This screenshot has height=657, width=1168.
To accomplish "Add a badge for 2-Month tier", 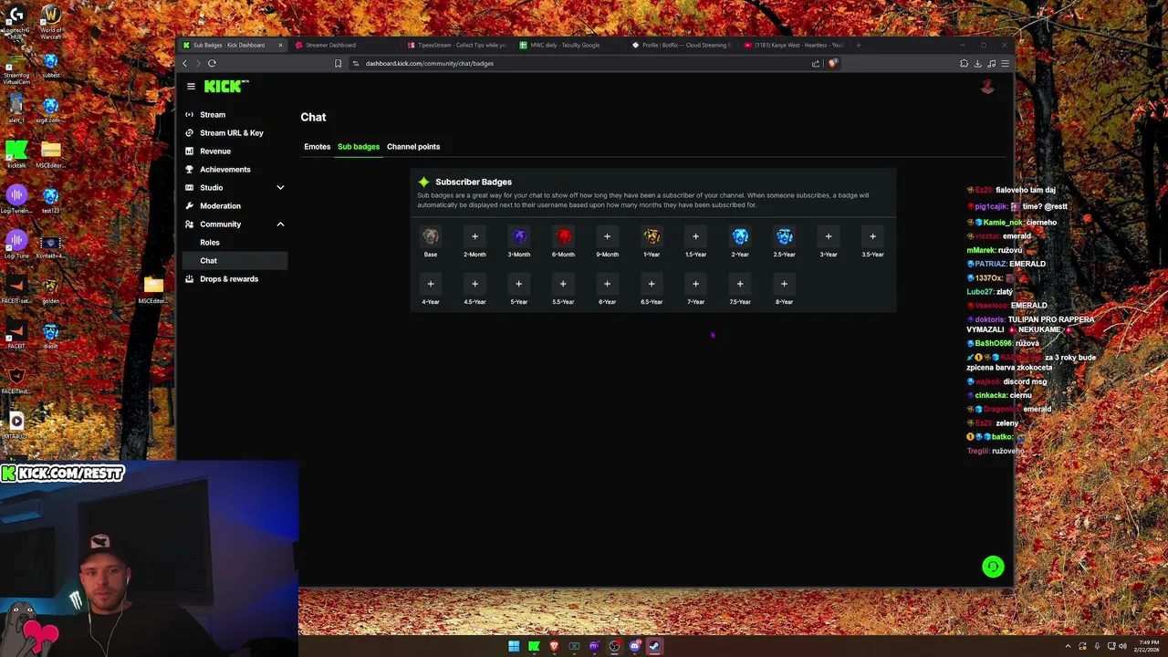I will tap(474, 236).
